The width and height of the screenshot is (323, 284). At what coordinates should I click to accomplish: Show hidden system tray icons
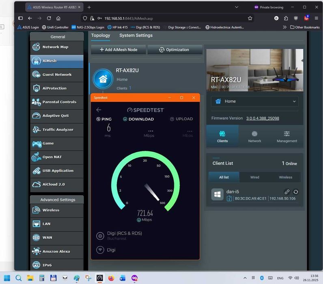tap(244, 278)
